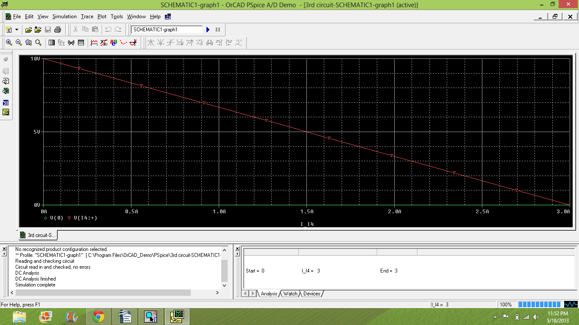This screenshot has height=325, width=579.
Task: Run the simulation with the play button
Action: (207, 30)
